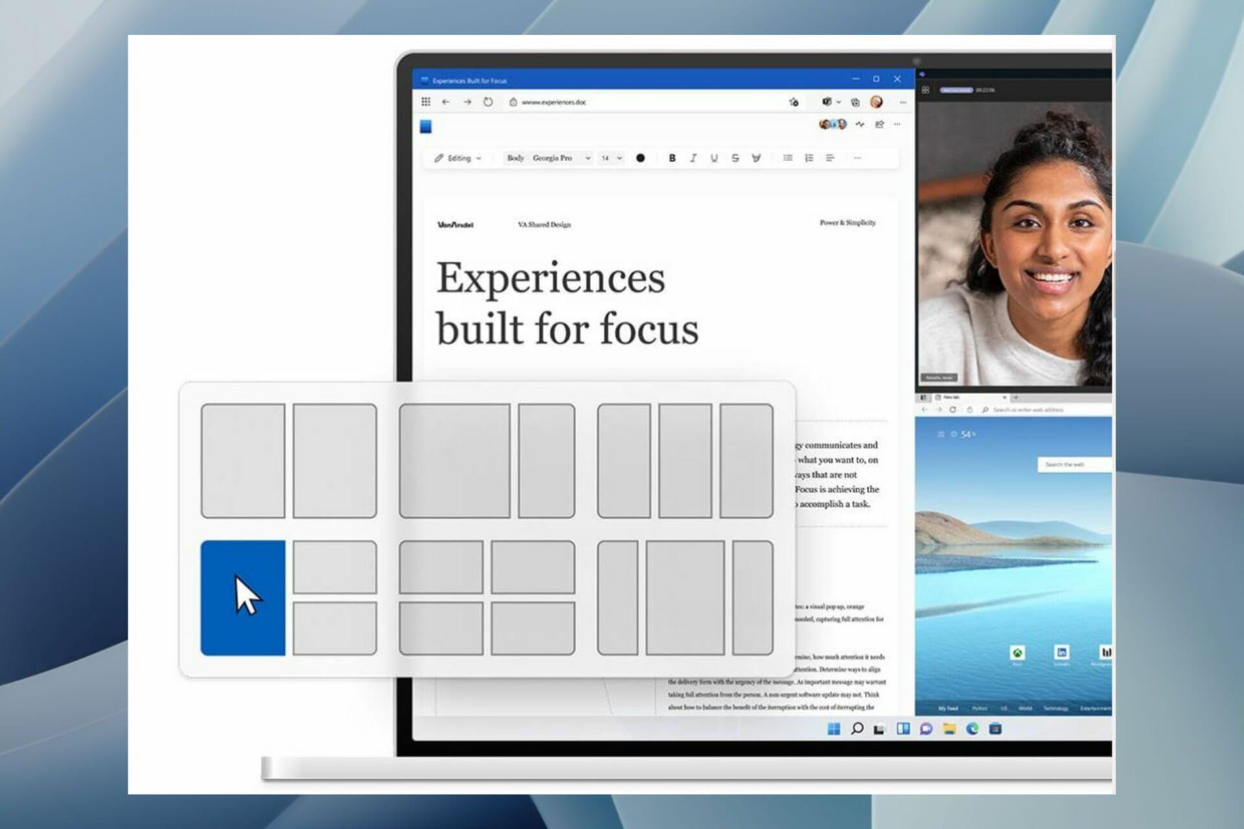The height and width of the screenshot is (829, 1244).
Task: Open the Windows Start menu
Action: [x=834, y=729]
